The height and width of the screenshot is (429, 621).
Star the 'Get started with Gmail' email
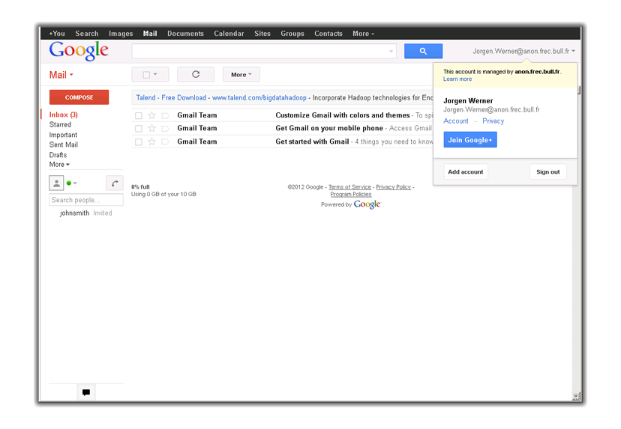(x=151, y=142)
